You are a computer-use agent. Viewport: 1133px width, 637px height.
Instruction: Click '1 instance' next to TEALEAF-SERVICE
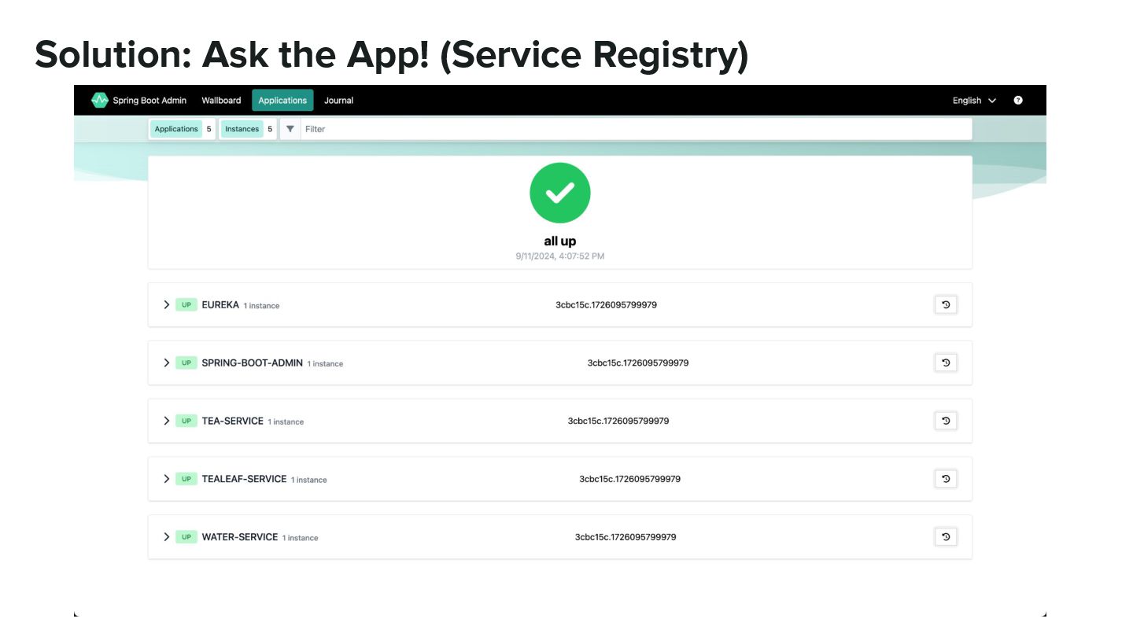(309, 481)
